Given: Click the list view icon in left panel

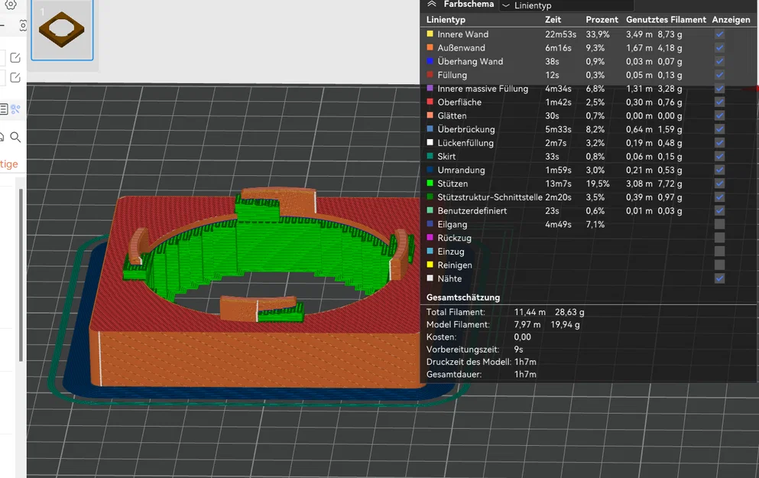Looking at the screenshot, I should pyautogui.click(x=3, y=109).
